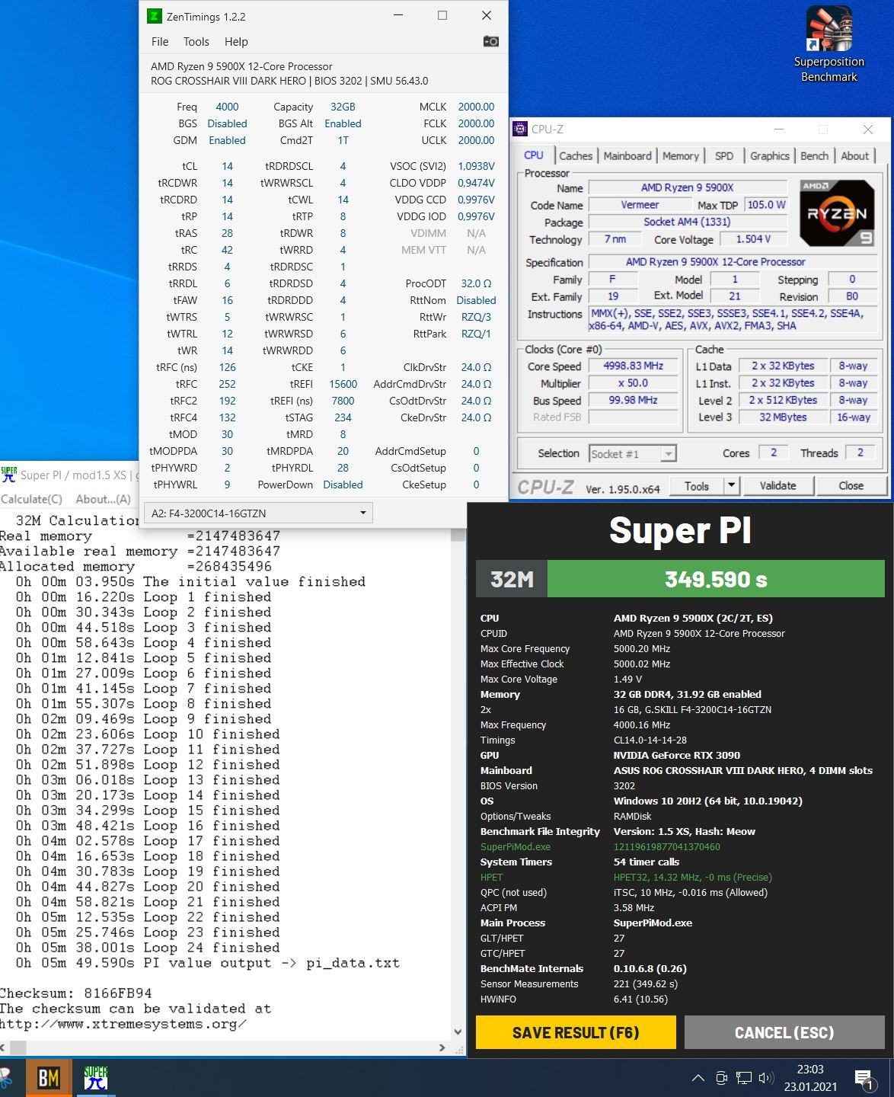The width and height of the screenshot is (894, 1097).
Task: Click the 349.590 s result bar
Action: (x=716, y=579)
